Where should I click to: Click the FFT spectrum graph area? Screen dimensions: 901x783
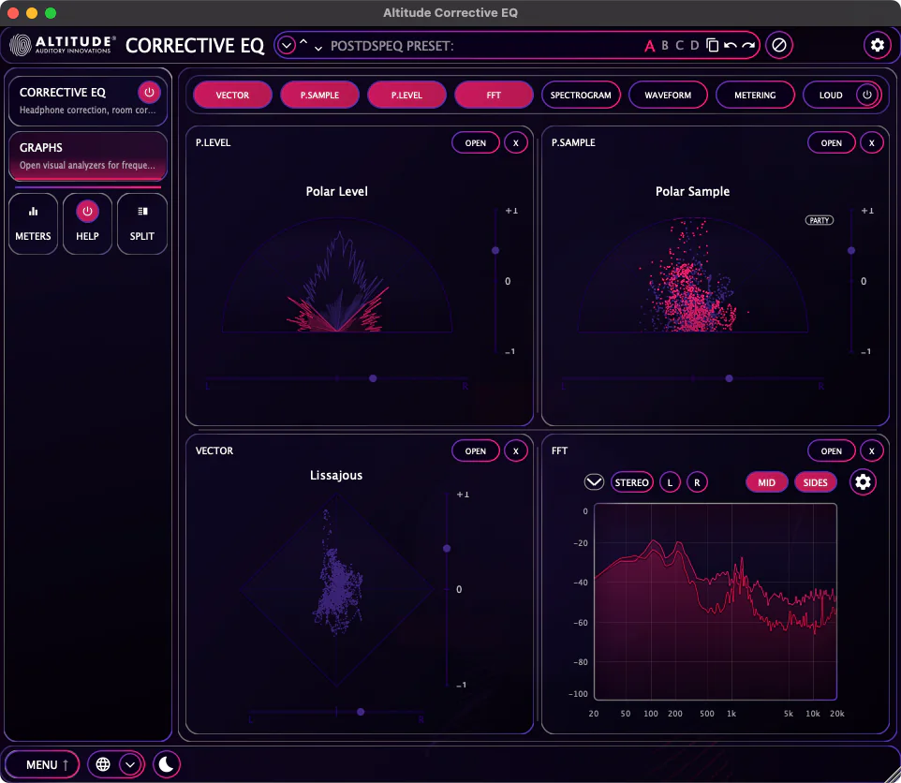[716, 601]
